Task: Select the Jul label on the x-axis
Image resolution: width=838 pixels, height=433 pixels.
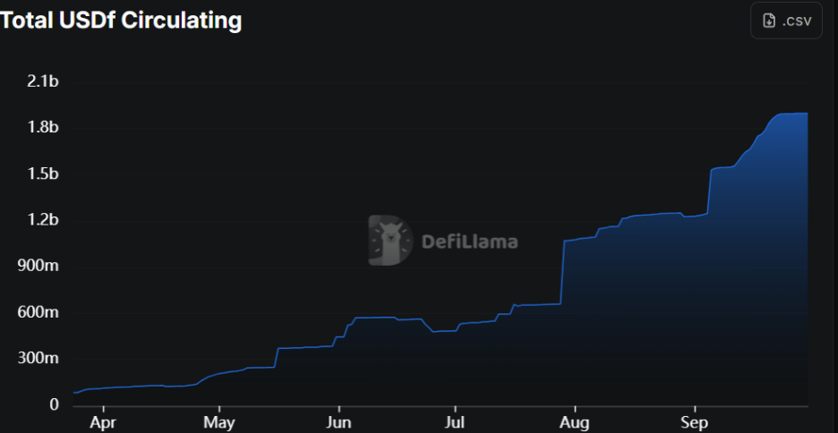Action: coord(455,422)
